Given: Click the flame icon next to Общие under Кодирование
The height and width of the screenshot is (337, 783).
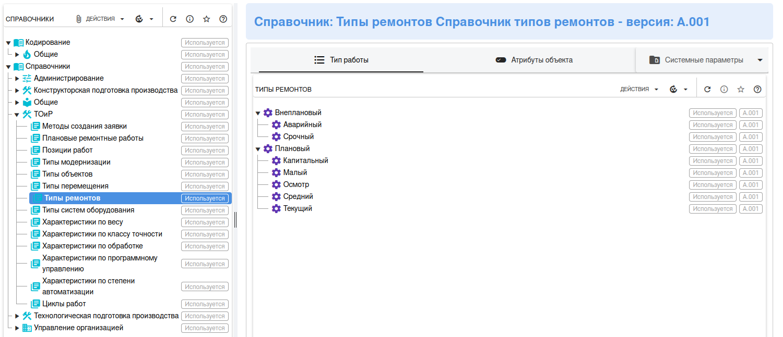Looking at the screenshot, I should (27, 55).
